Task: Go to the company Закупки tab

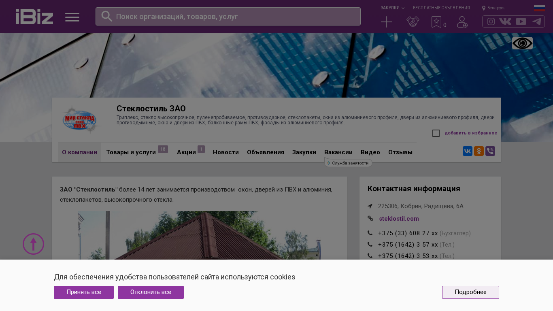Action: click(304, 152)
